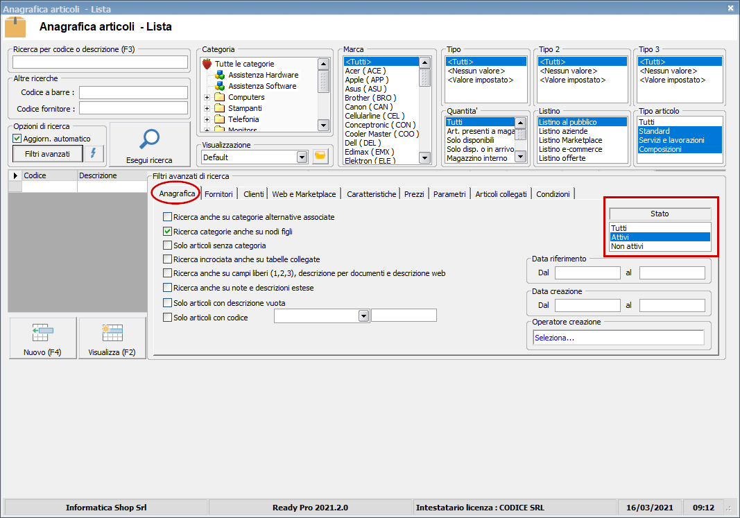Select Solo disponibili in Quantita' list
This screenshot has height=518, width=740.
point(480,140)
